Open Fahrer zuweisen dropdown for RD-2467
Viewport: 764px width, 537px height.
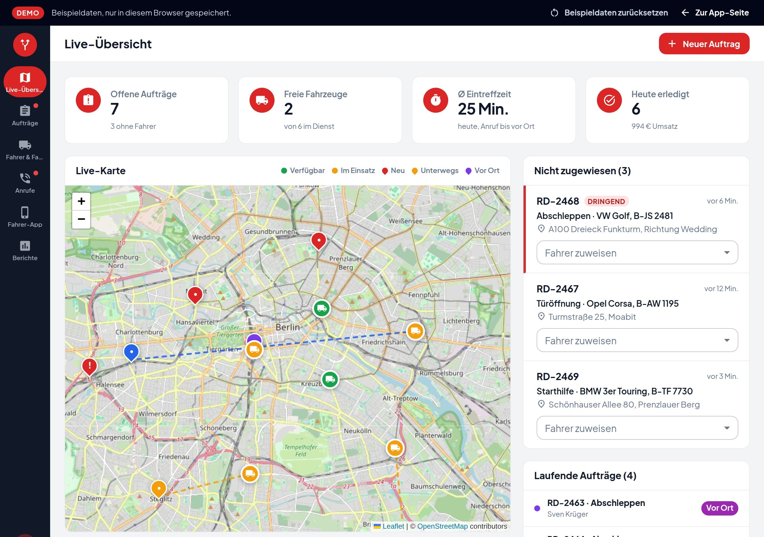click(x=637, y=340)
